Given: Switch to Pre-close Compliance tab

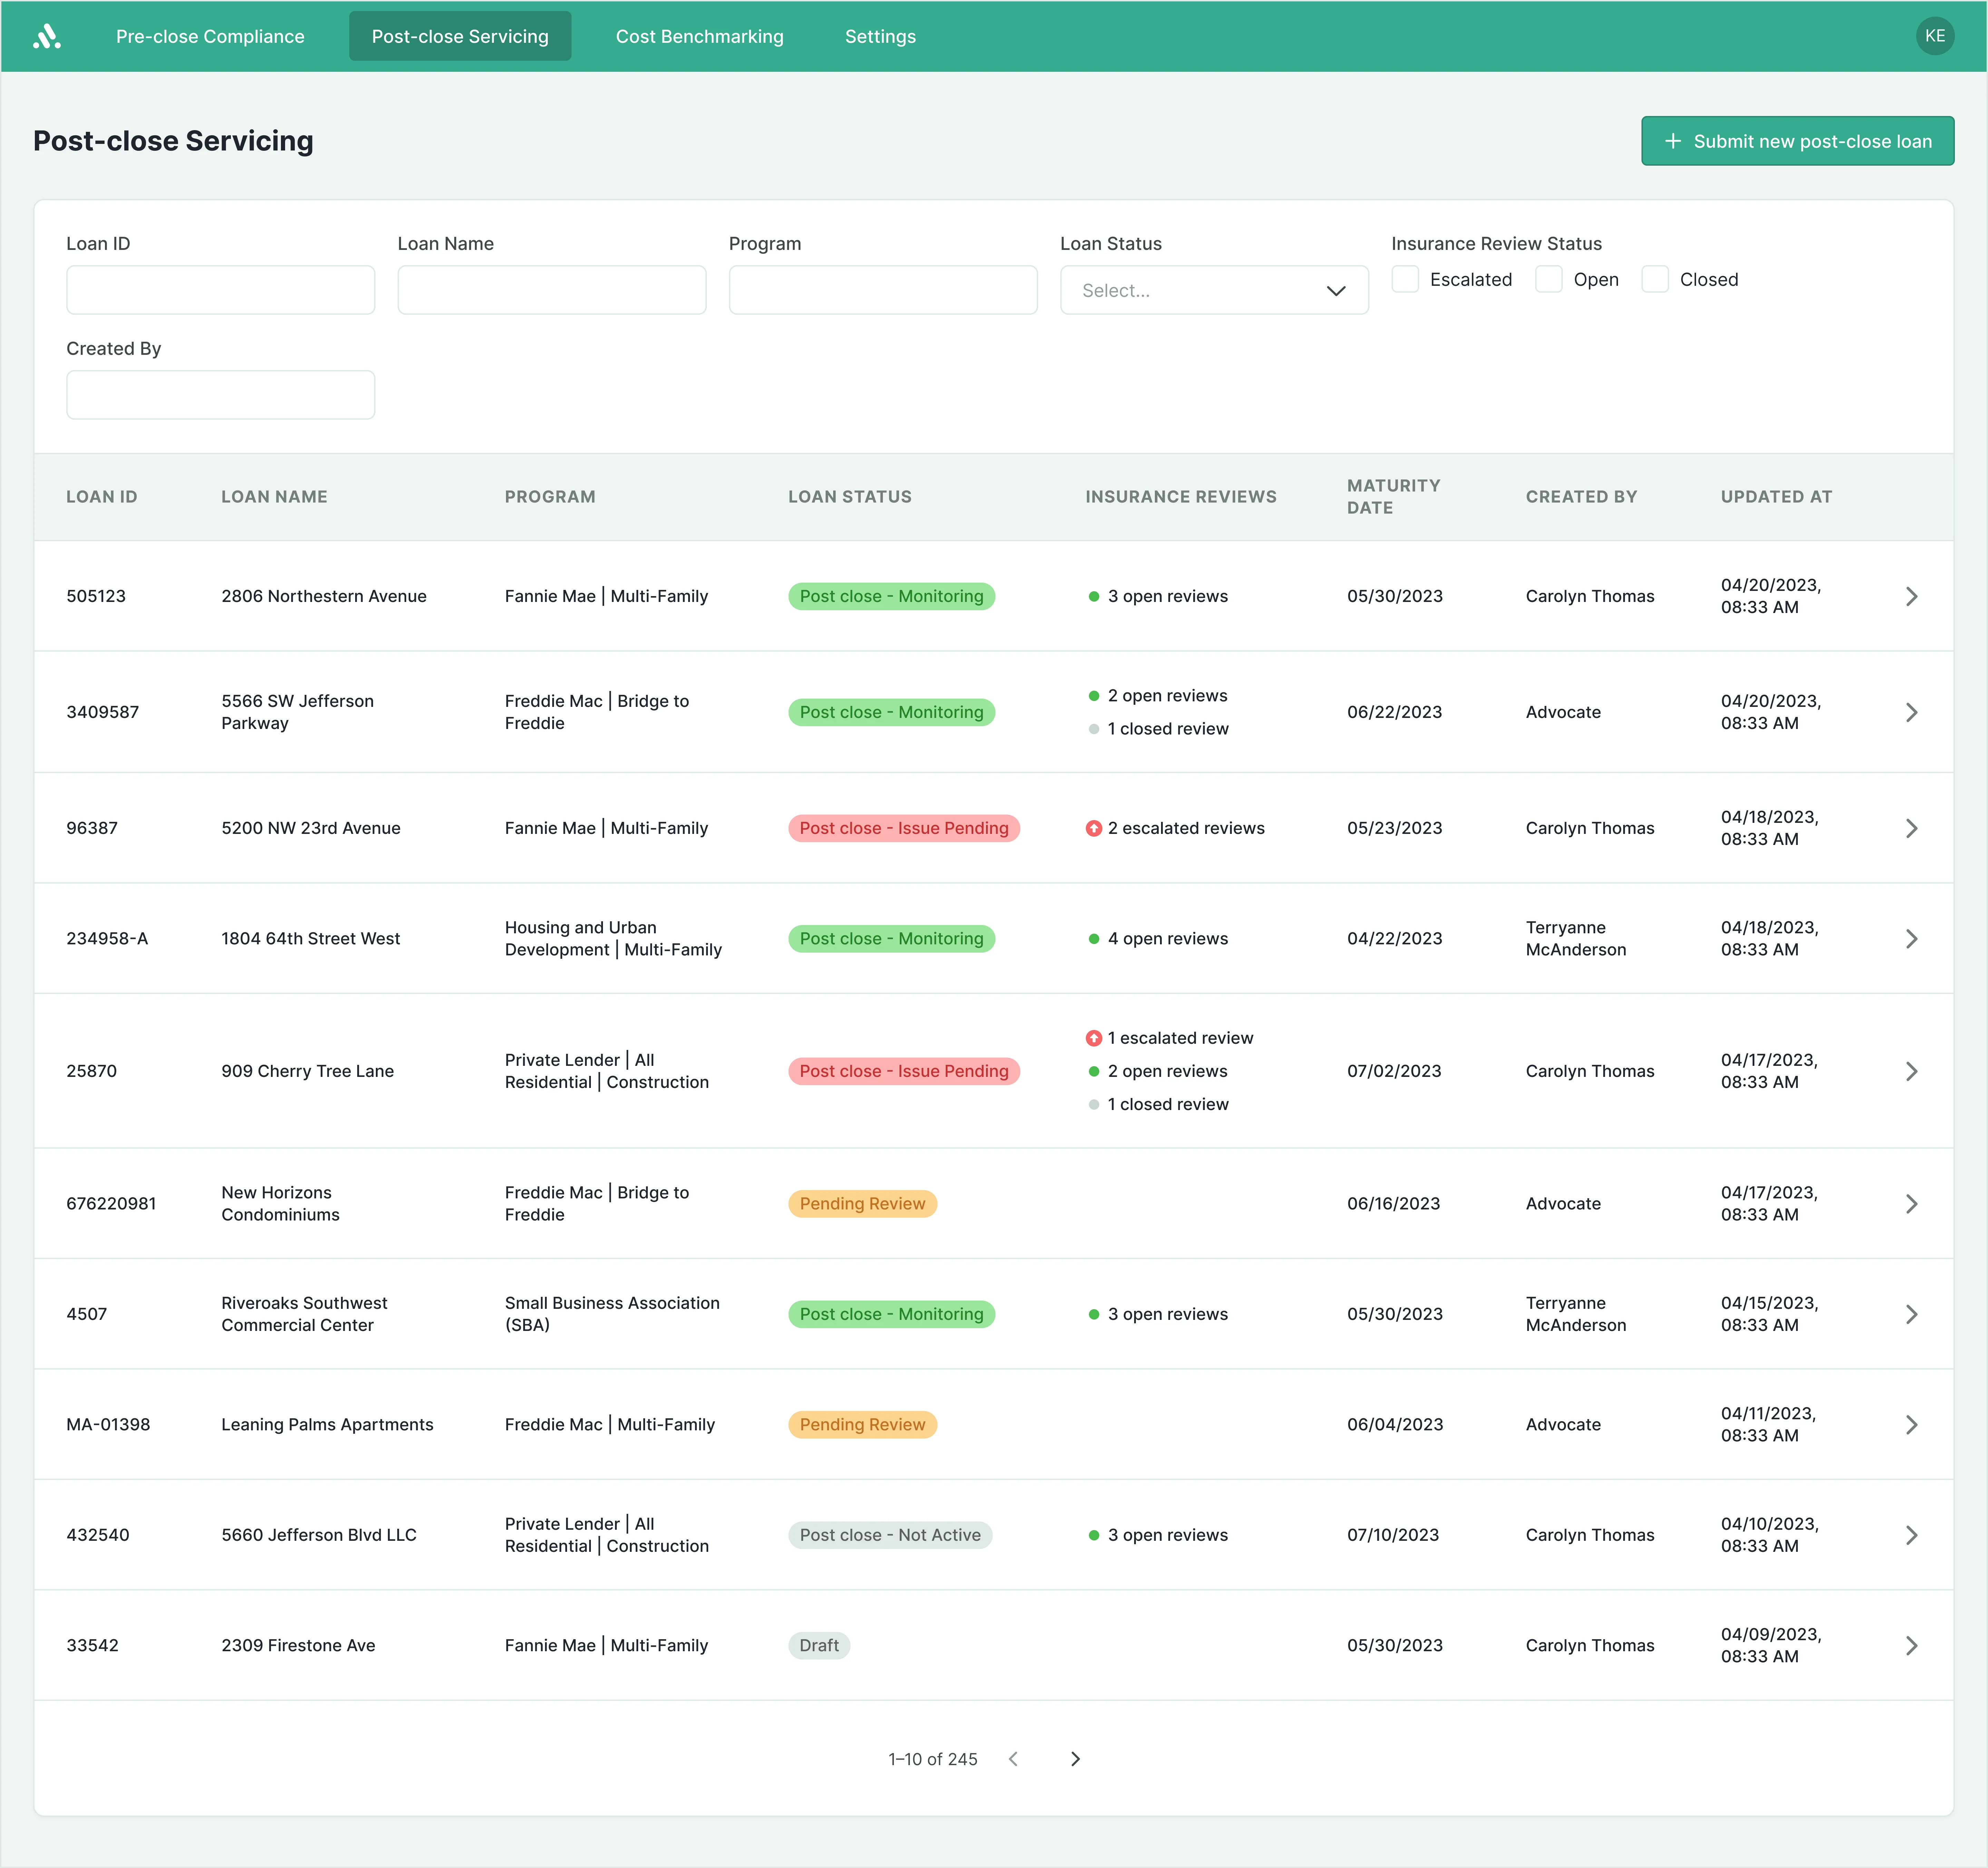Looking at the screenshot, I should click(x=210, y=36).
